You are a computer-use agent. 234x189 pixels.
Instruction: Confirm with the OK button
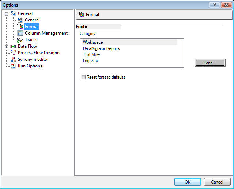pos(188,182)
